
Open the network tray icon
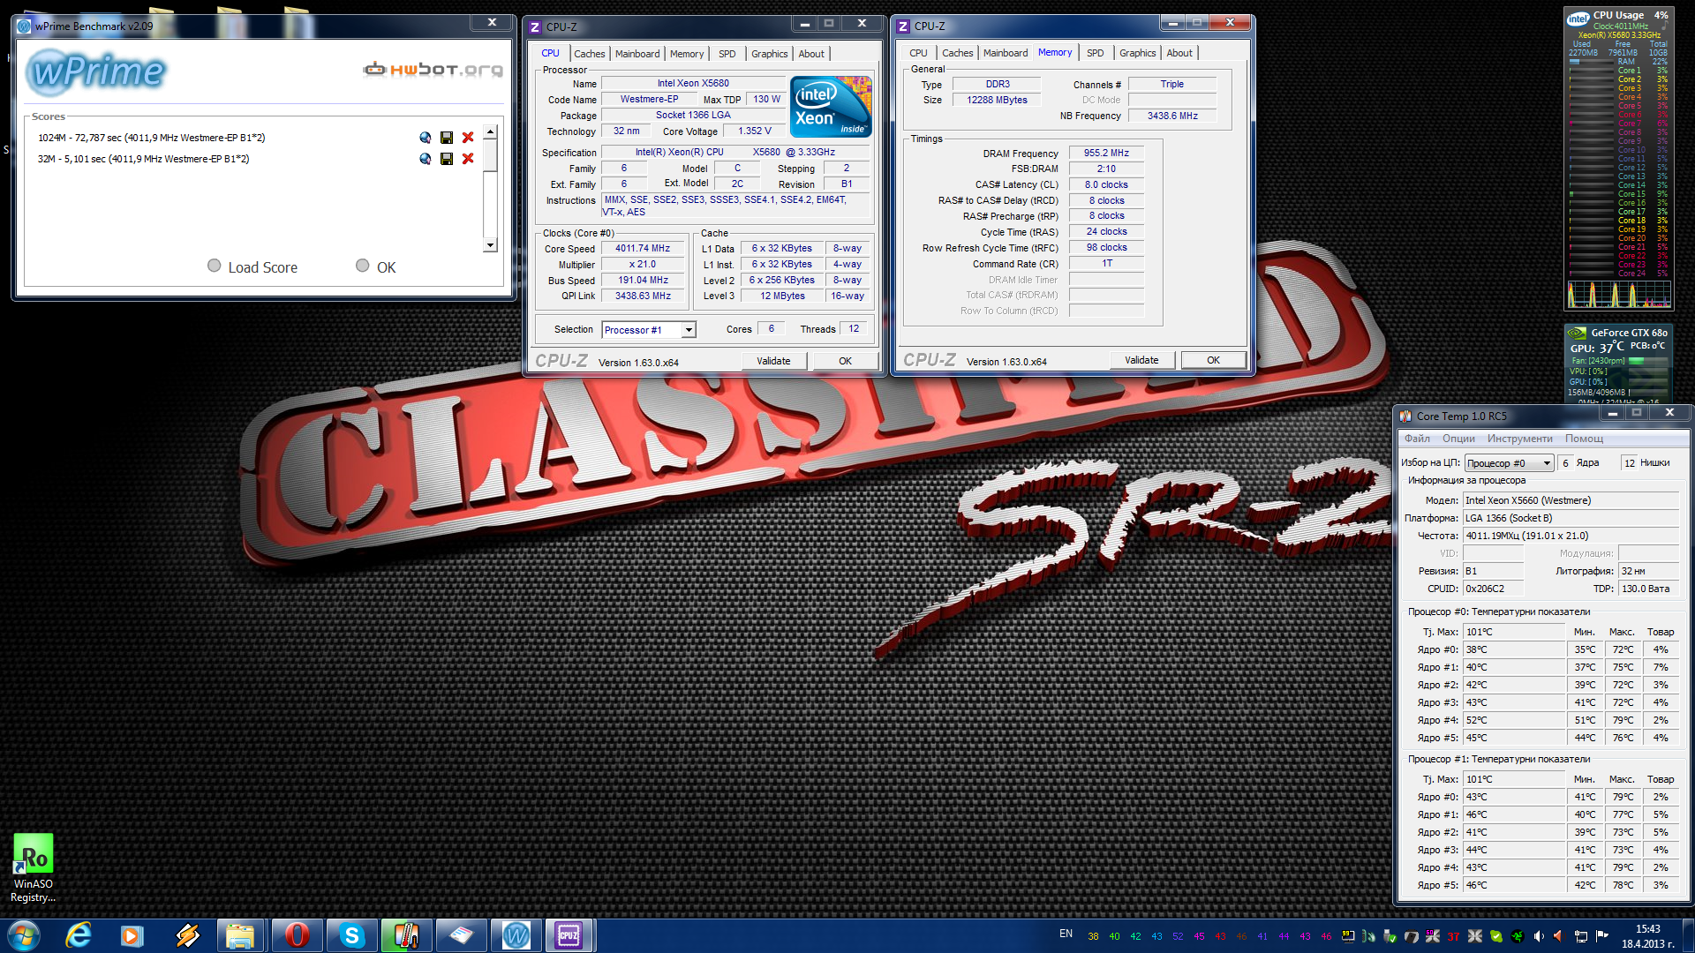(x=1581, y=936)
